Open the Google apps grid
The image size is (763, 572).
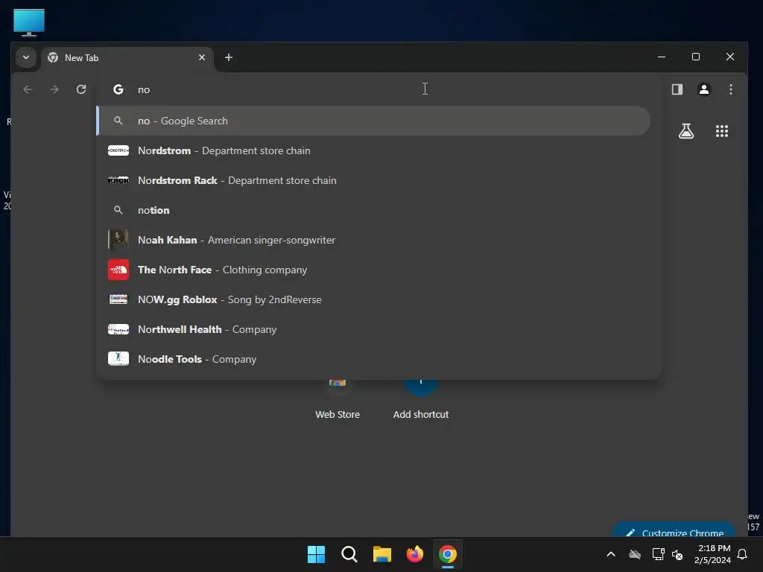click(721, 131)
